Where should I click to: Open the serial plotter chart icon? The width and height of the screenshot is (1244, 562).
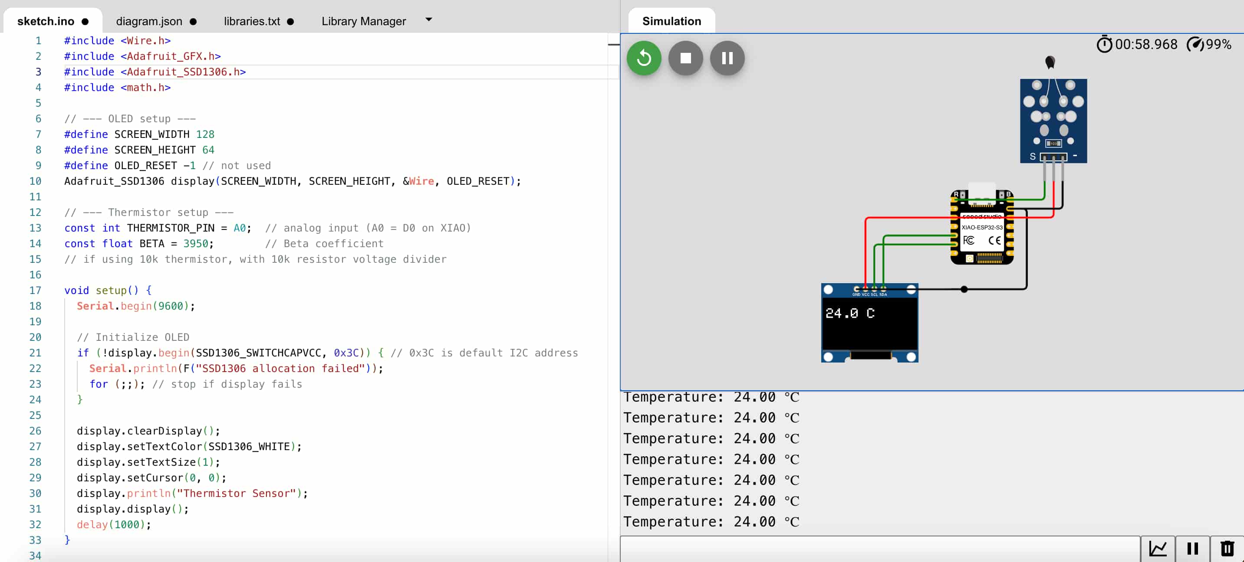coord(1158,549)
